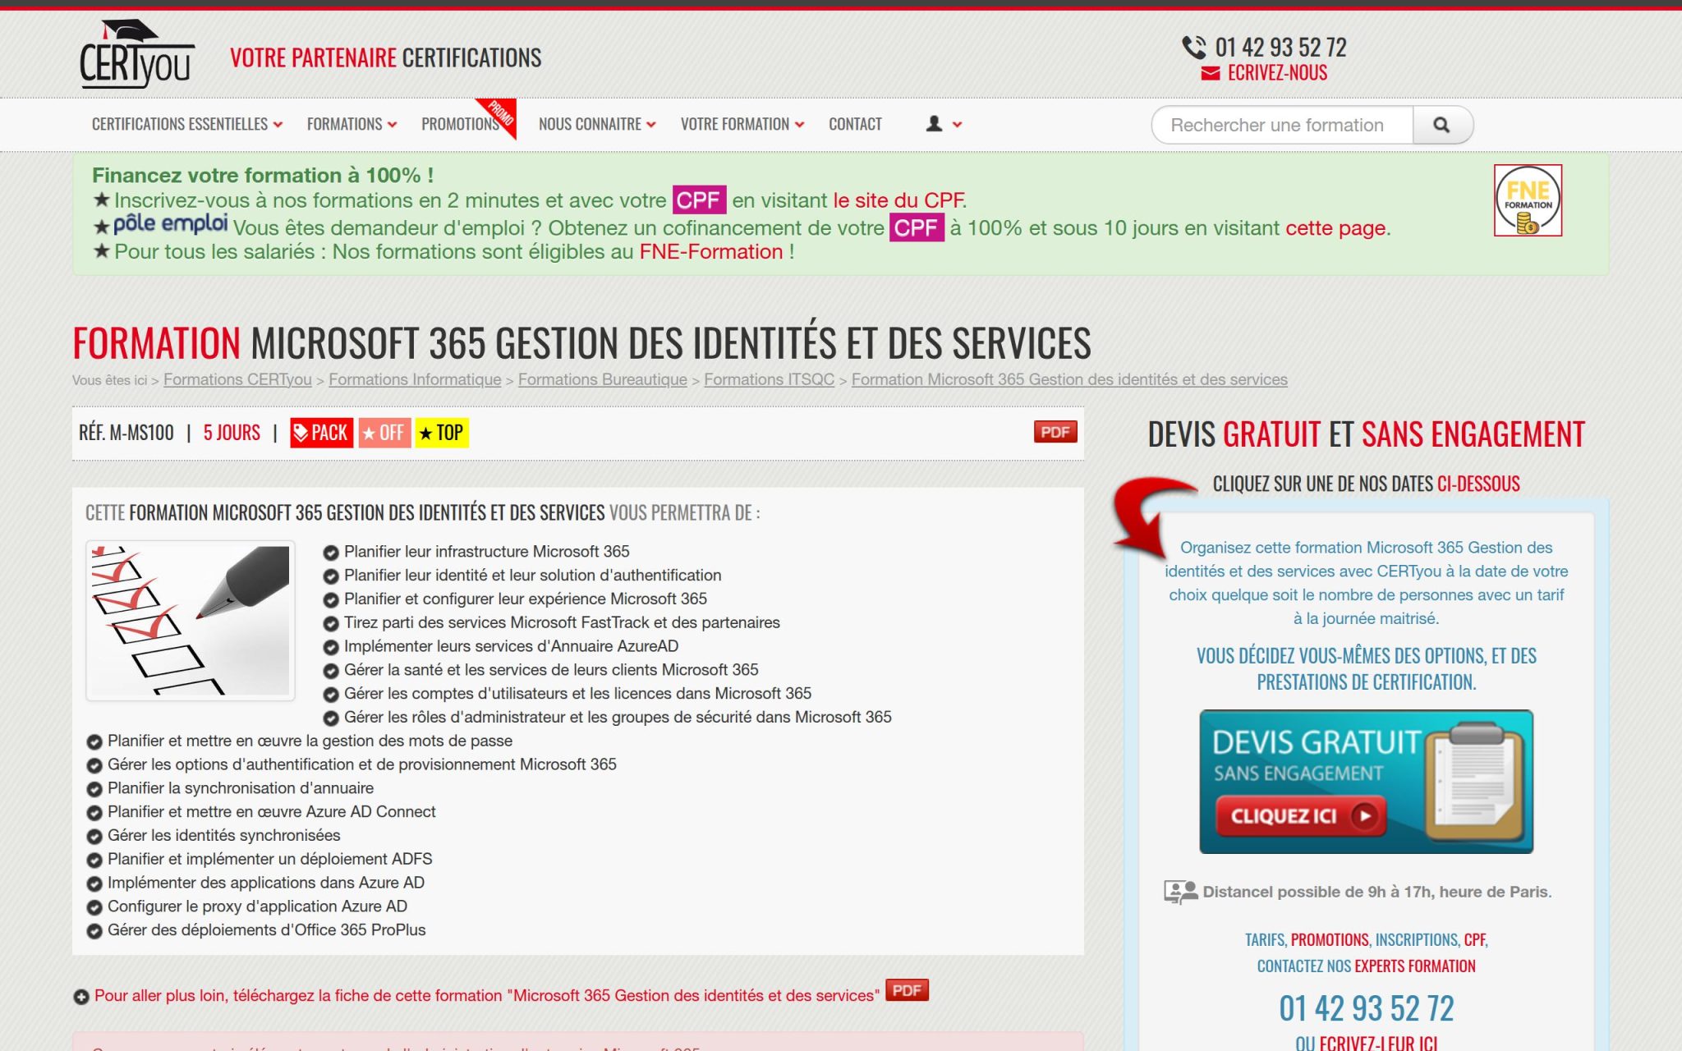The image size is (1682, 1051).
Task: Click the red PROMOTIONS link in sidebar
Action: (1330, 939)
